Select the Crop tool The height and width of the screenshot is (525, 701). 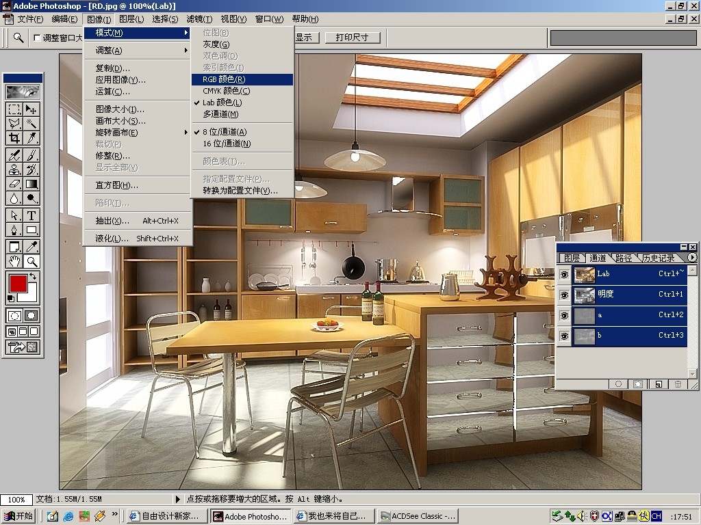point(14,138)
